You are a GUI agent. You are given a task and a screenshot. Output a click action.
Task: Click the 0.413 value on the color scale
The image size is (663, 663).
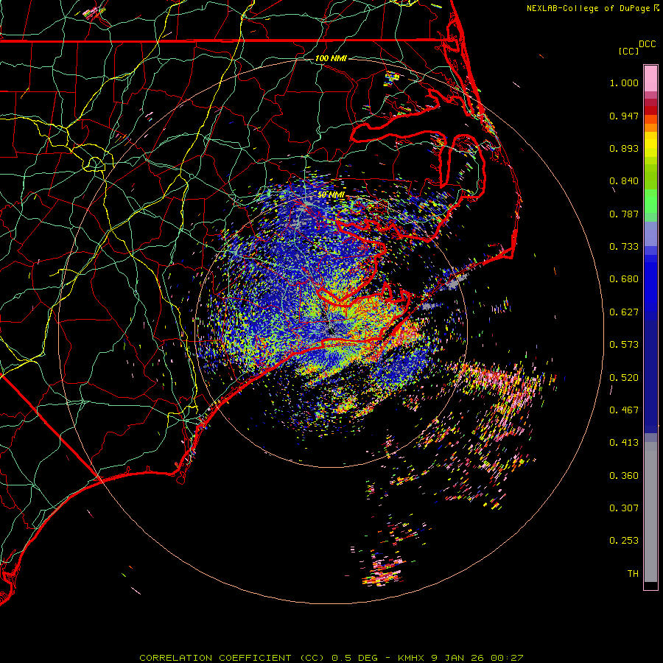click(624, 443)
